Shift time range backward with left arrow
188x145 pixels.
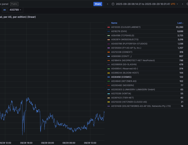108,4
